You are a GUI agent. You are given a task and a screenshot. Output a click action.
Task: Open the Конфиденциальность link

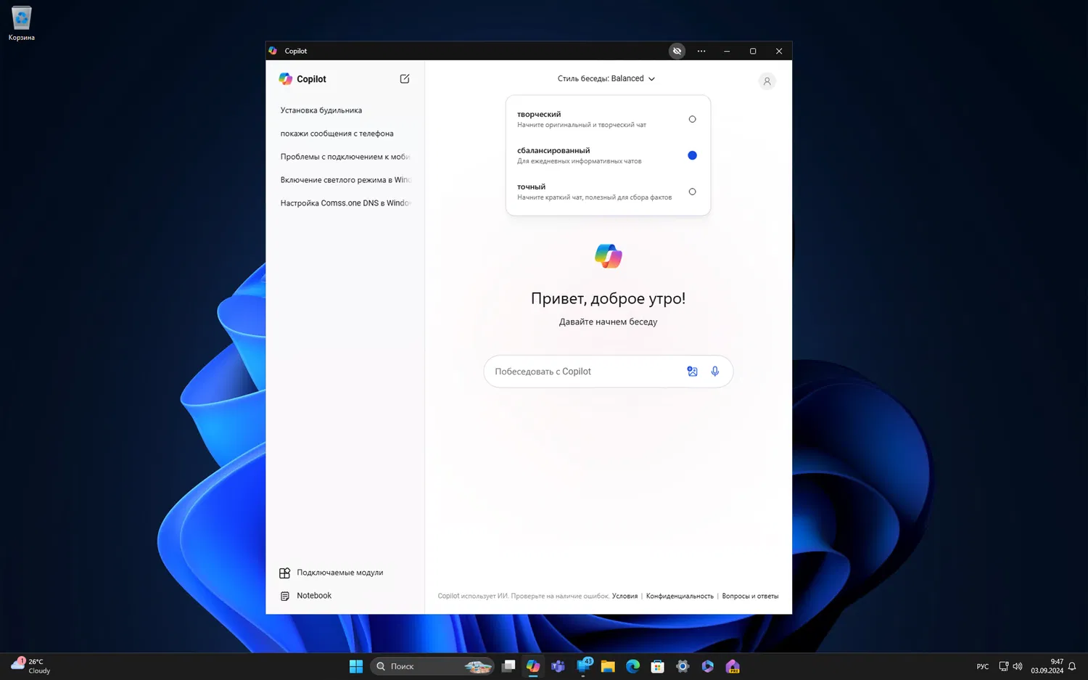(x=680, y=596)
